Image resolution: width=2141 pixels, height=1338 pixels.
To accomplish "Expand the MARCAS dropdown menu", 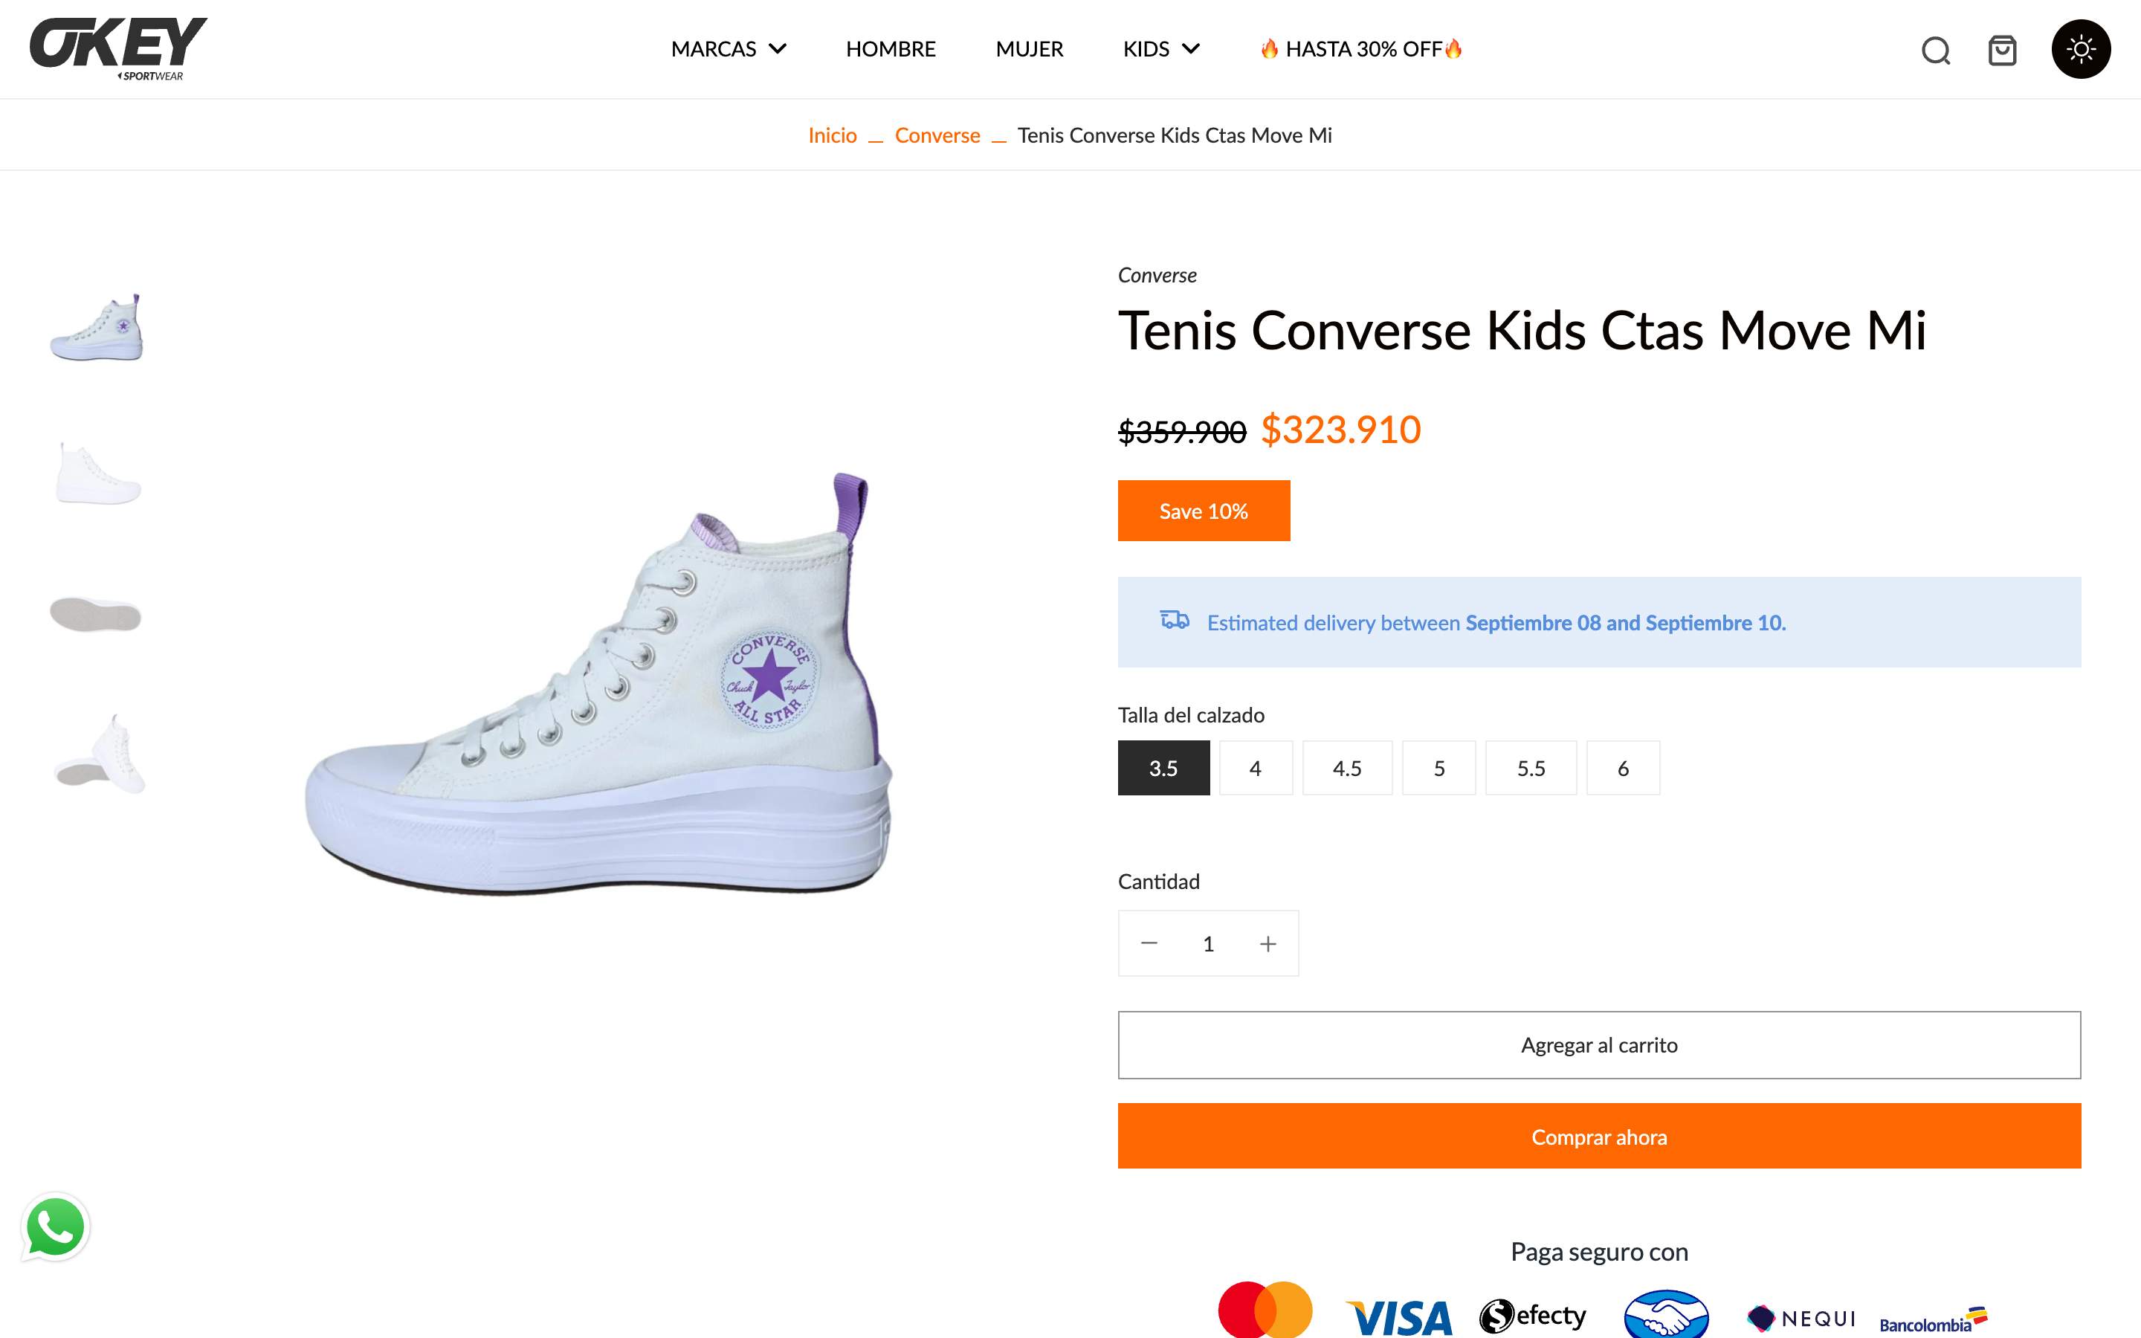I will pos(728,50).
